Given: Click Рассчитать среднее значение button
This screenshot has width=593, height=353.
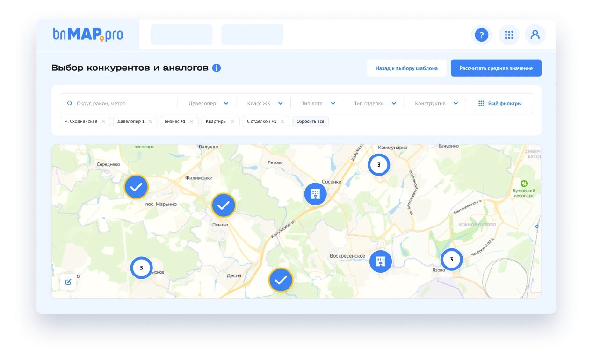Looking at the screenshot, I should pos(496,68).
